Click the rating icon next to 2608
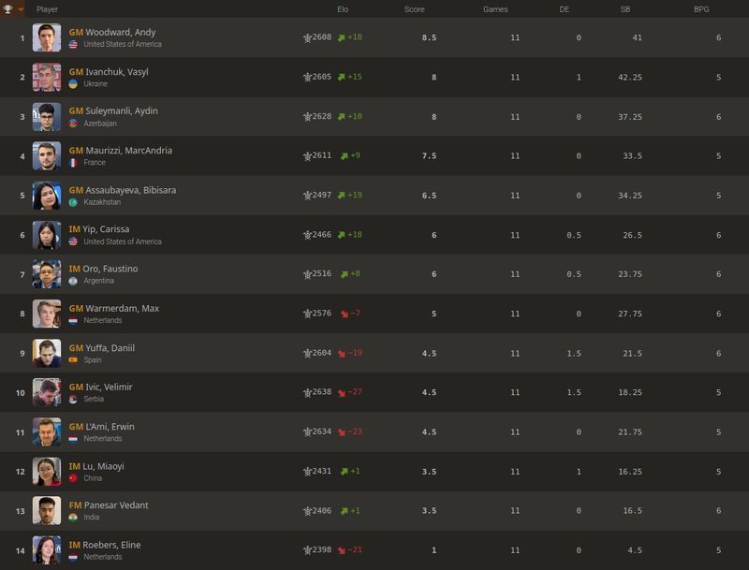 [x=307, y=38]
